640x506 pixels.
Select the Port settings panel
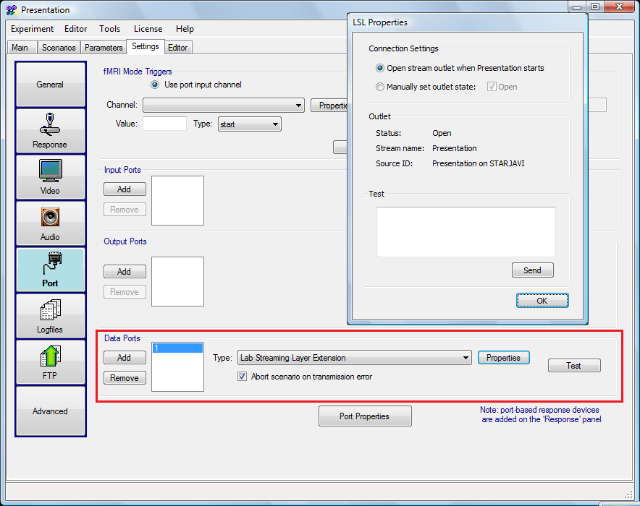[50, 270]
